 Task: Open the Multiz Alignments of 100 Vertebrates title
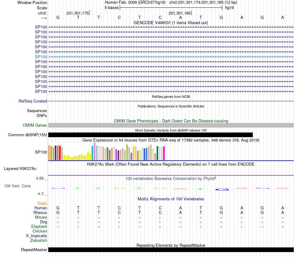(171, 199)
